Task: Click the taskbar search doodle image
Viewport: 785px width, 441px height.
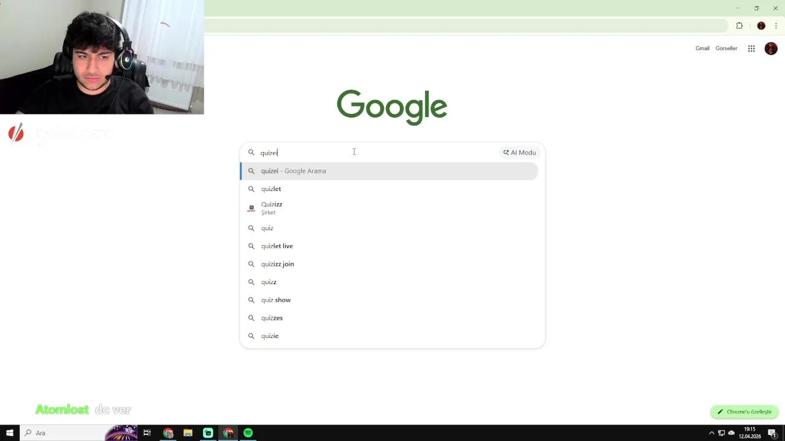Action: click(x=121, y=433)
